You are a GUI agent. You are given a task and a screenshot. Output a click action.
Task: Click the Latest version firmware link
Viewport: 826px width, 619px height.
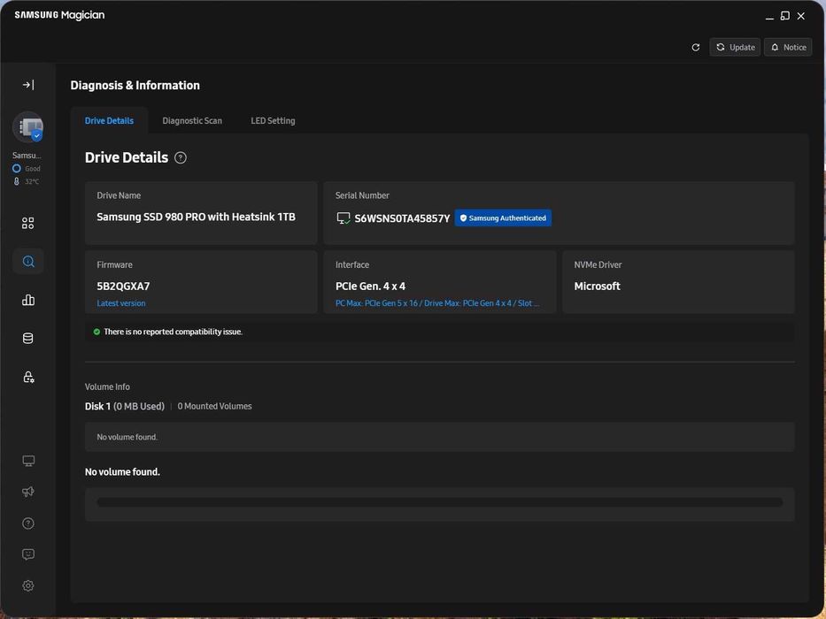click(121, 303)
